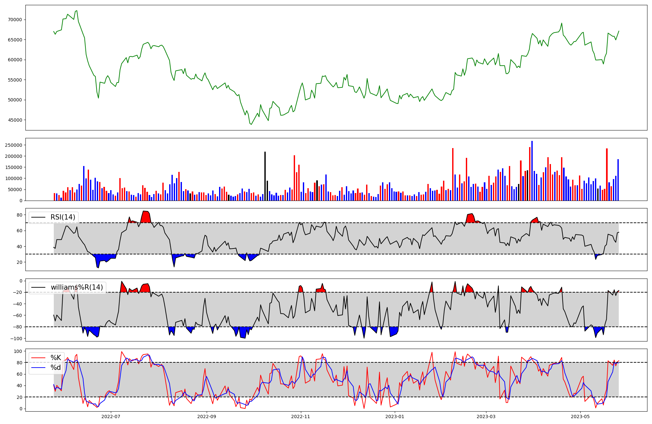Click the %d legend text

56,368
